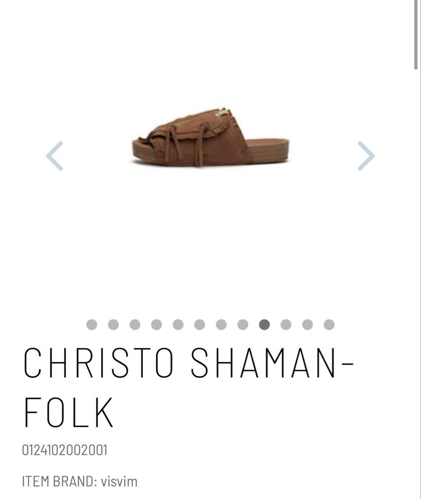Select sixth carousel dot
The width and height of the screenshot is (421, 499).
click(200, 324)
